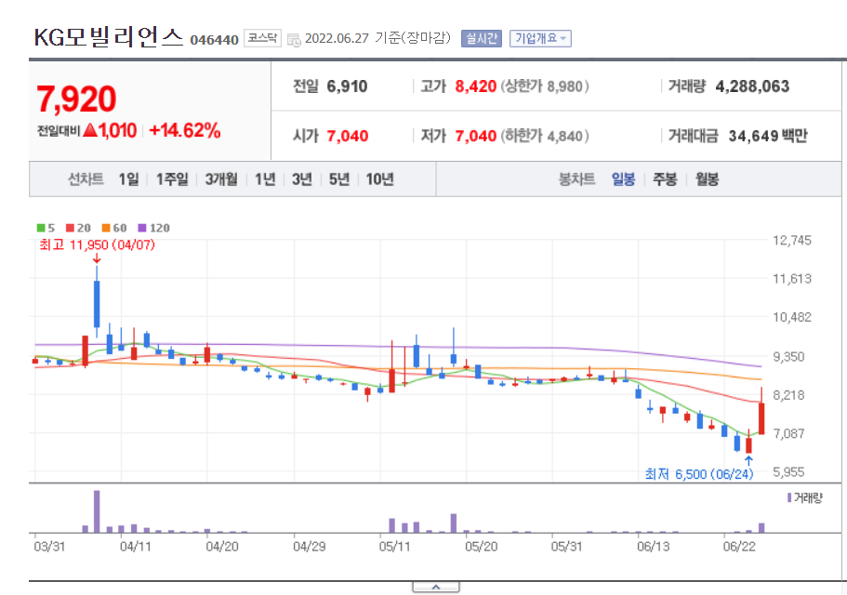Click the current price 7,920
The image size is (847, 595).
(x=76, y=99)
